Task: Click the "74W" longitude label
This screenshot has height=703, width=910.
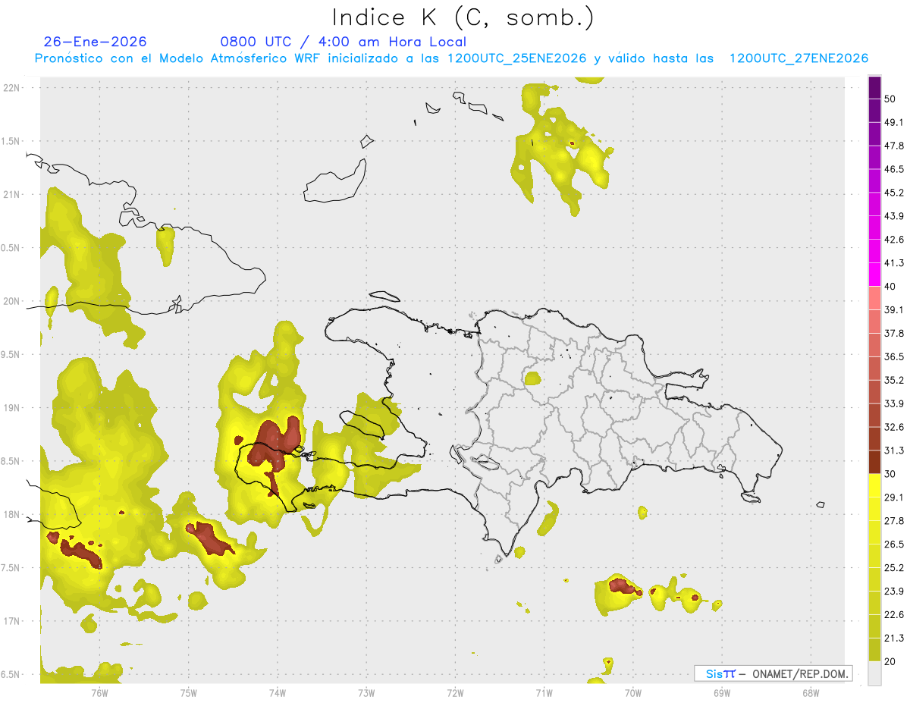Action: [x=277, y=692]
